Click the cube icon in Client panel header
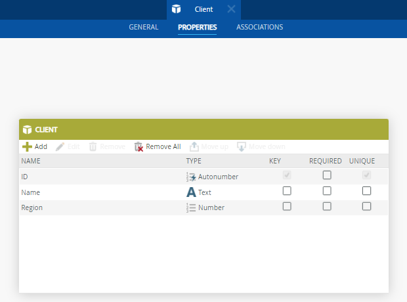This screenshot has height=302, width=407. pos(27,129)
